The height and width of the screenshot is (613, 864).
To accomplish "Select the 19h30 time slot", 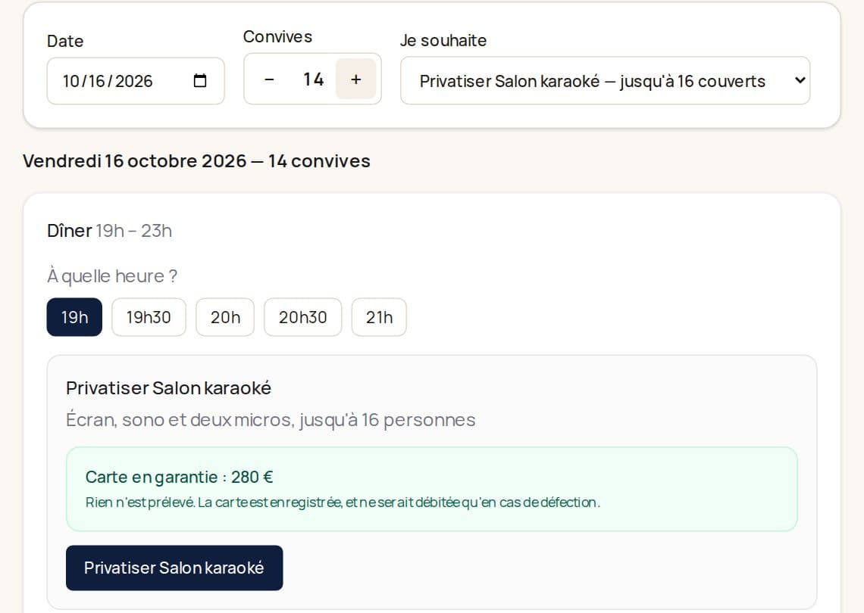I will point(149,317).
